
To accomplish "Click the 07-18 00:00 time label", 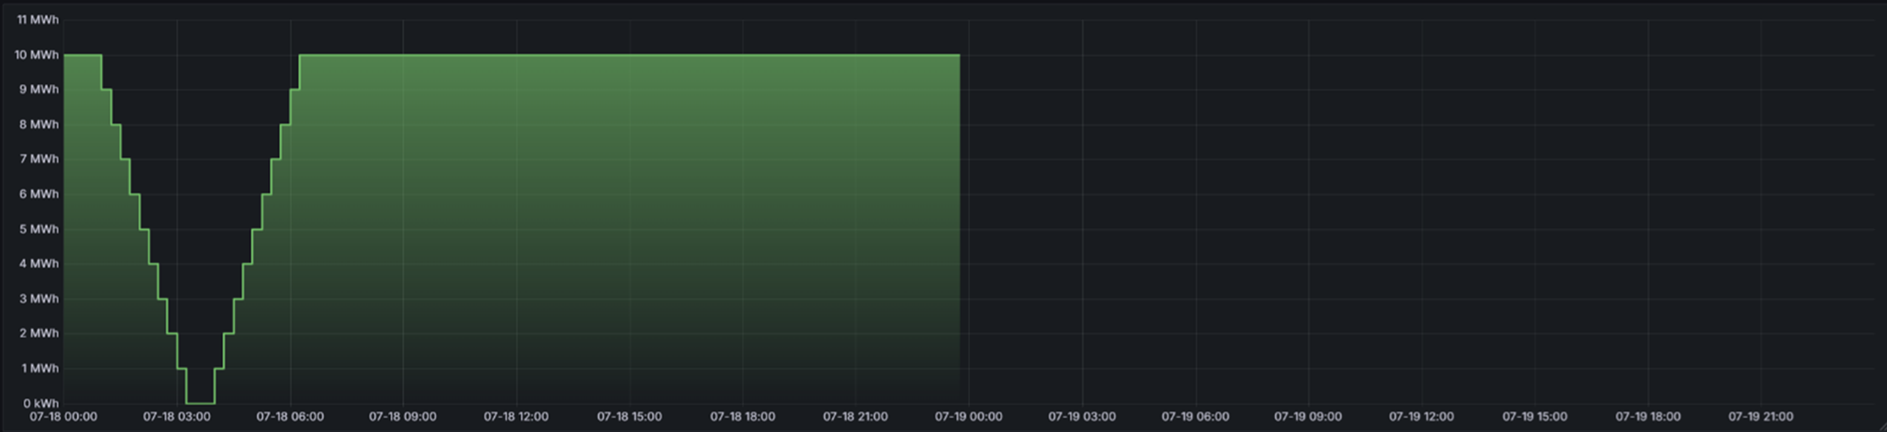I will (64, 417).
